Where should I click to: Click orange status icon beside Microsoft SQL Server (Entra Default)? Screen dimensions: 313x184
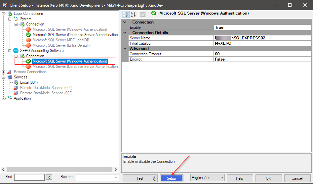point(28,46)
